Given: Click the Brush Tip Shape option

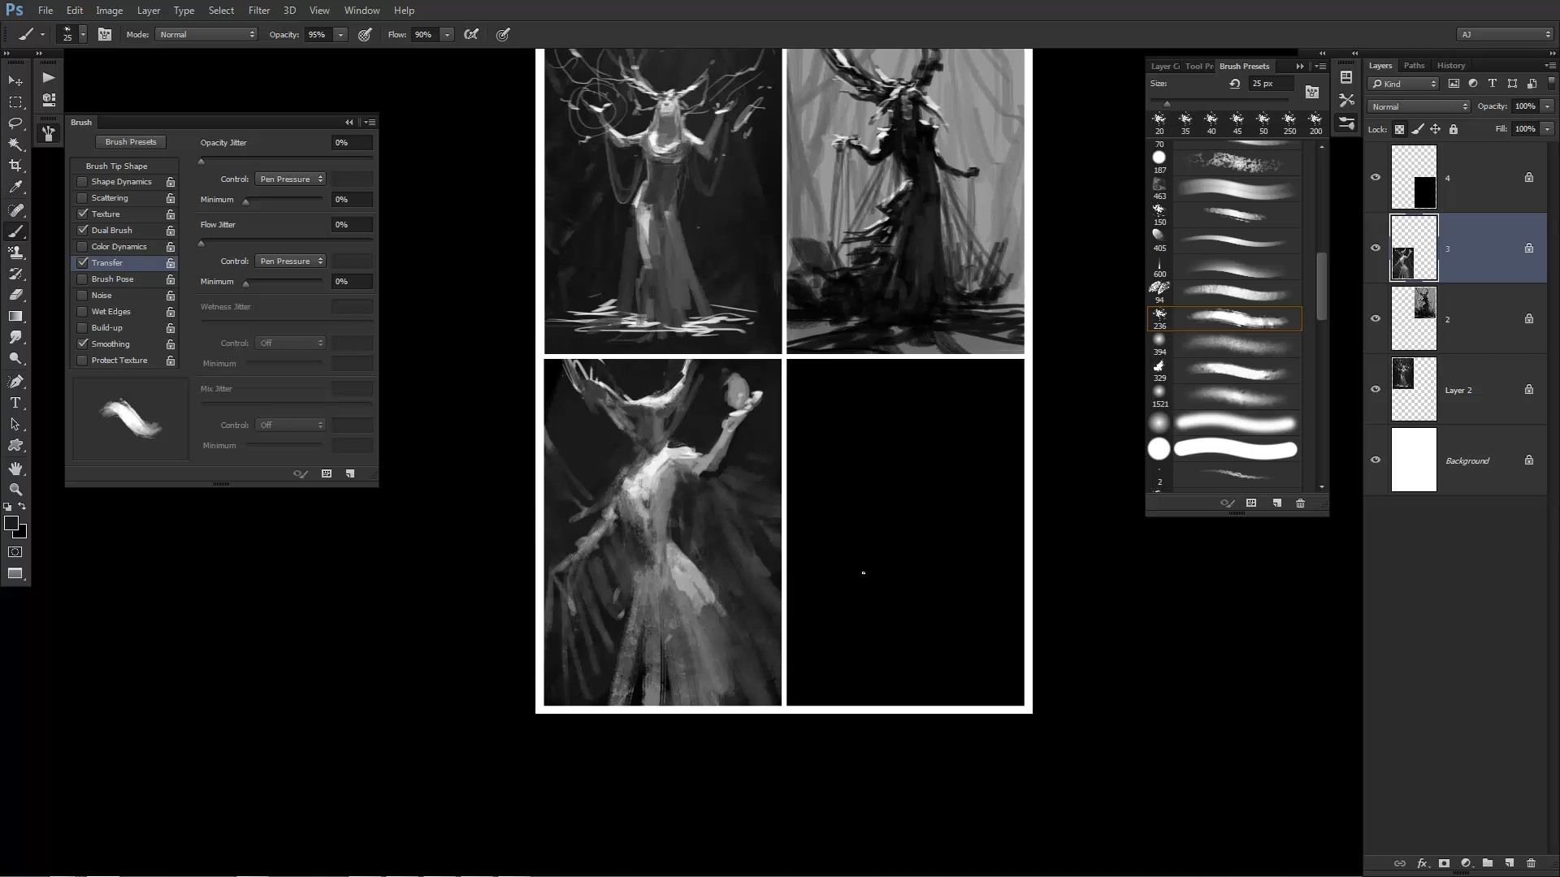Looking at the screenshot, I should (116, 166).
